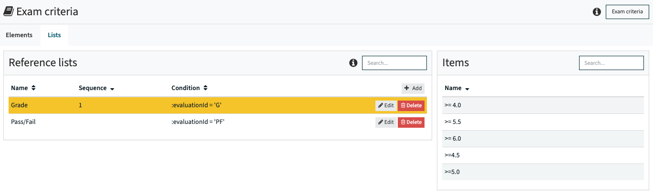
Task: Edit the Grade reference list
Action: click(x=386, y=105)
